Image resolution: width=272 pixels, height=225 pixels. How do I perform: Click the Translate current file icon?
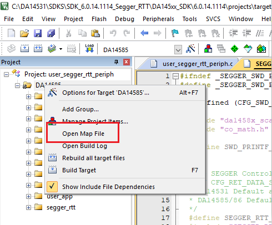point(12,49)
